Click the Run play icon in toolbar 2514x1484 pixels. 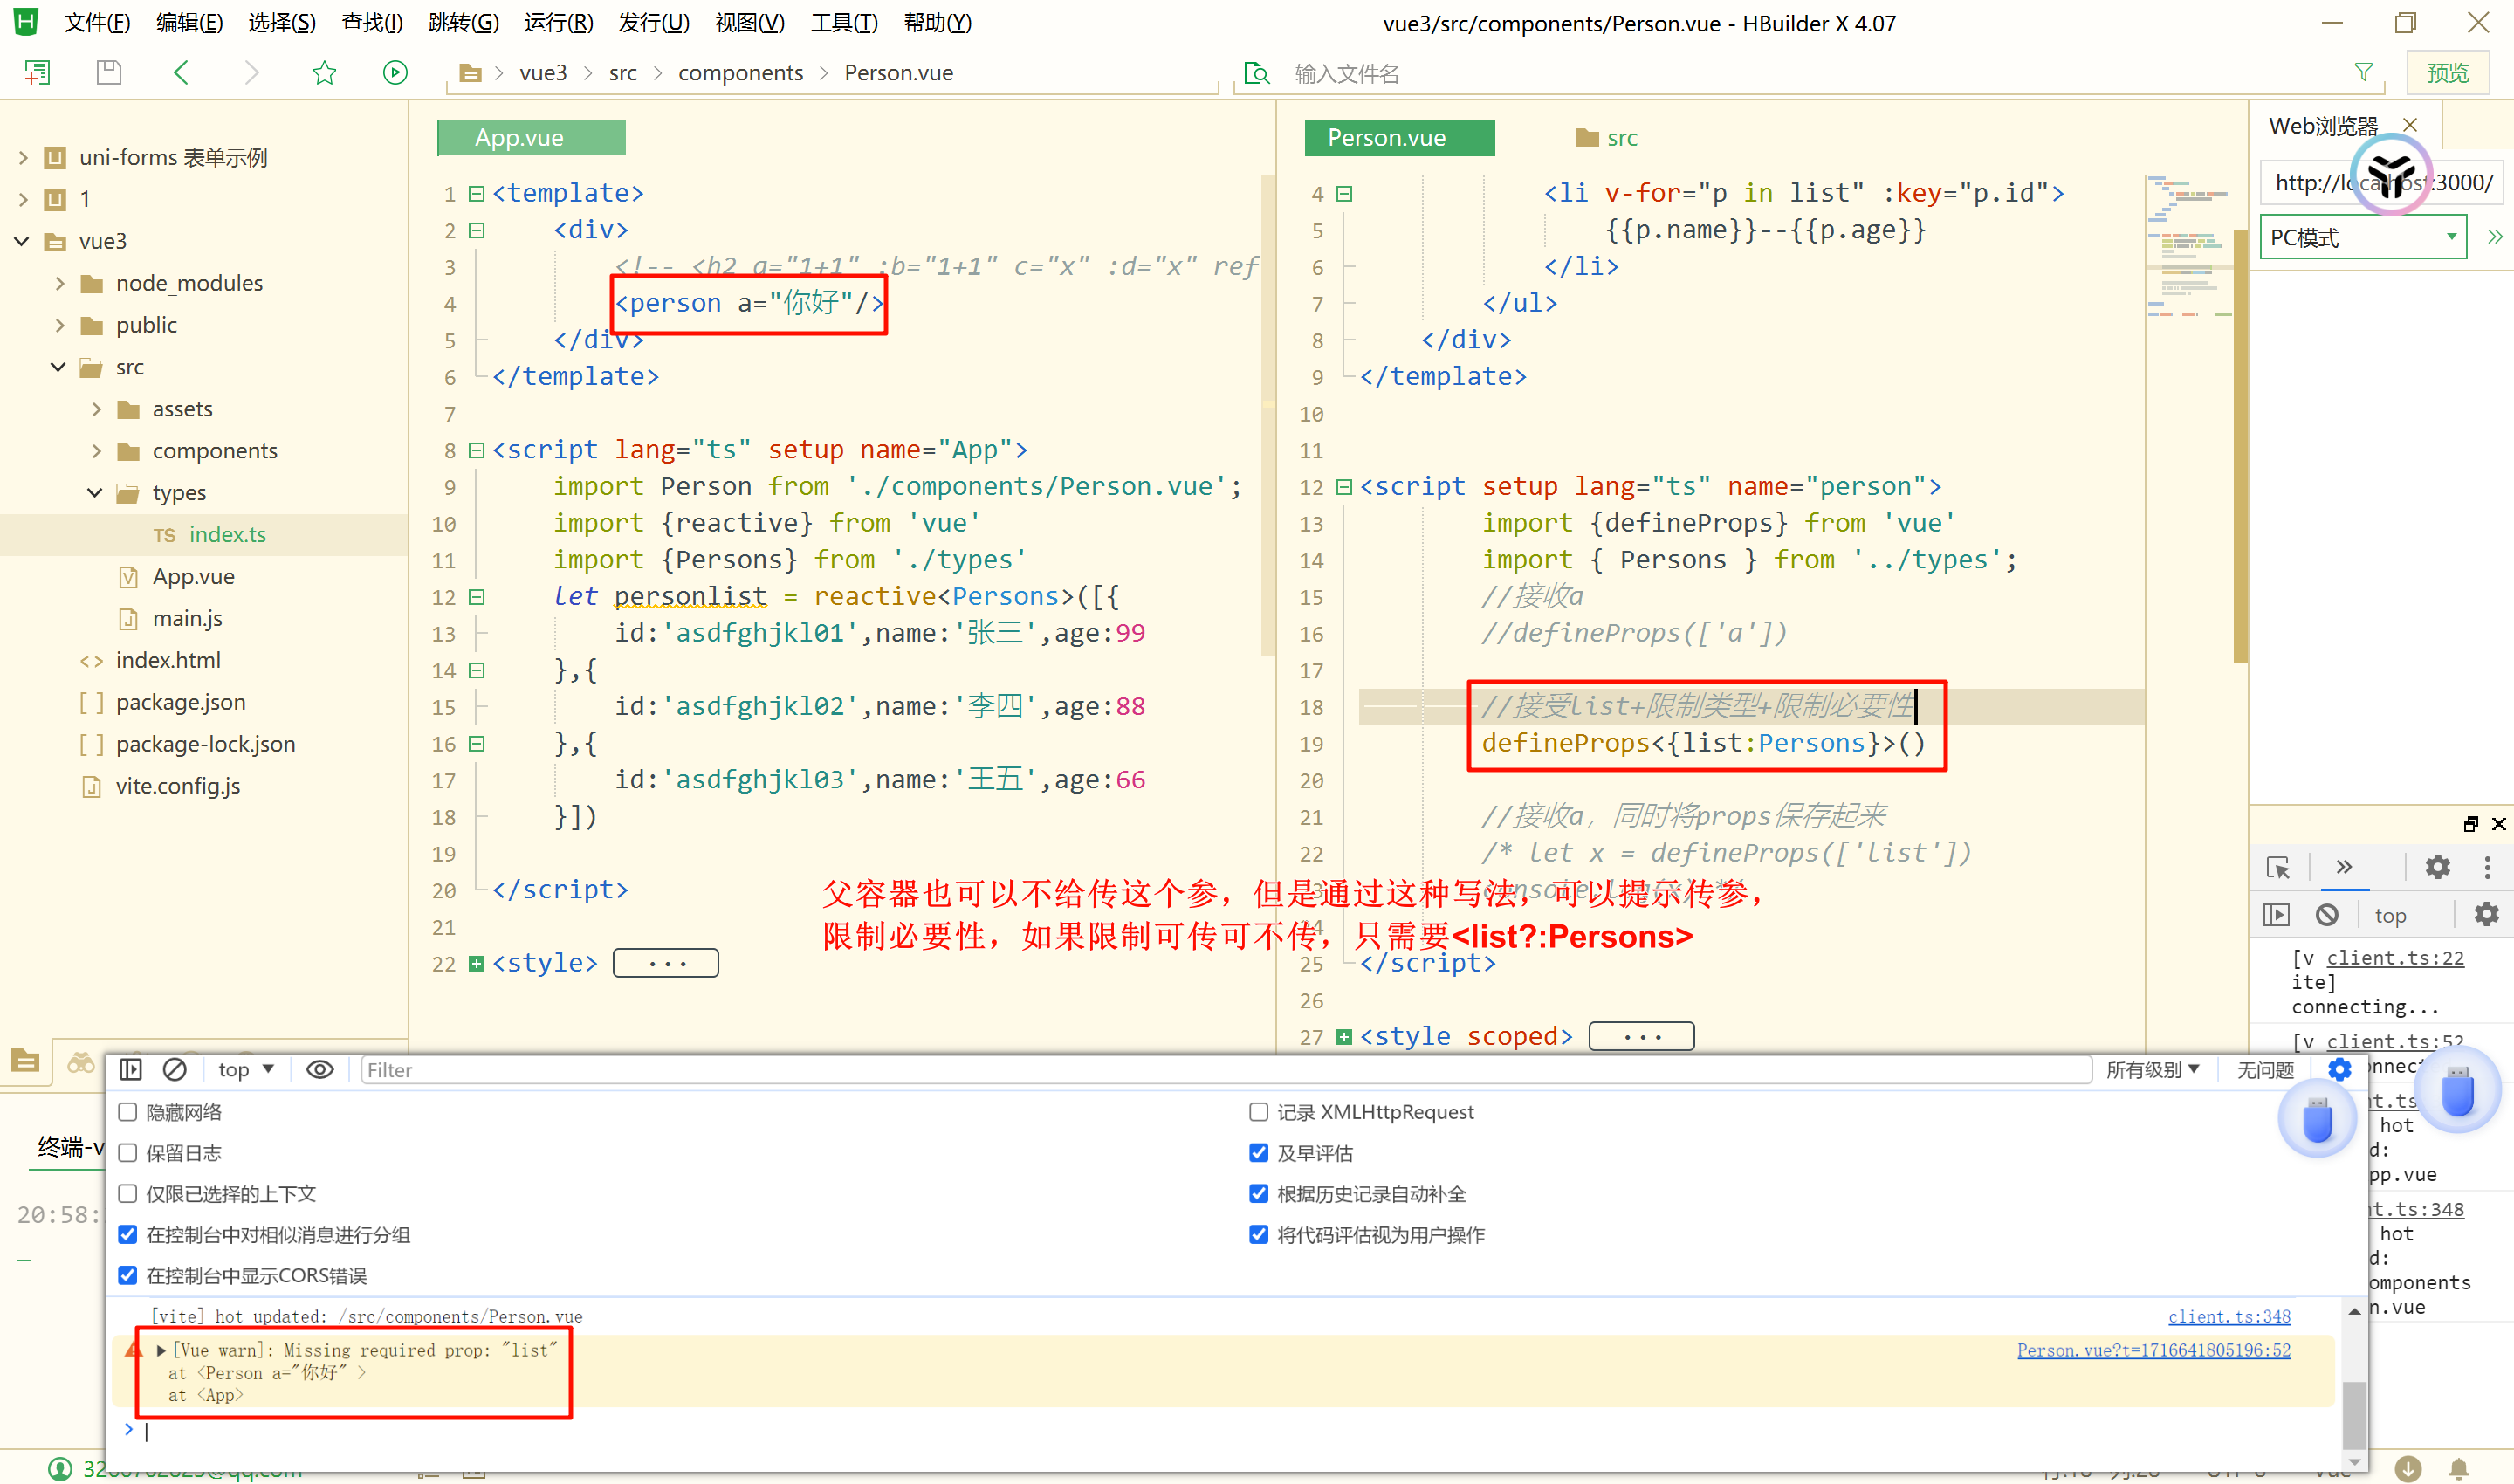[x=395, y=72]
